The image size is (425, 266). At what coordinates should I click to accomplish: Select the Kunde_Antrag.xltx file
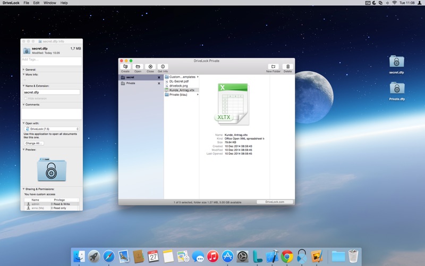pyautogui.click(x=182, y=90)
